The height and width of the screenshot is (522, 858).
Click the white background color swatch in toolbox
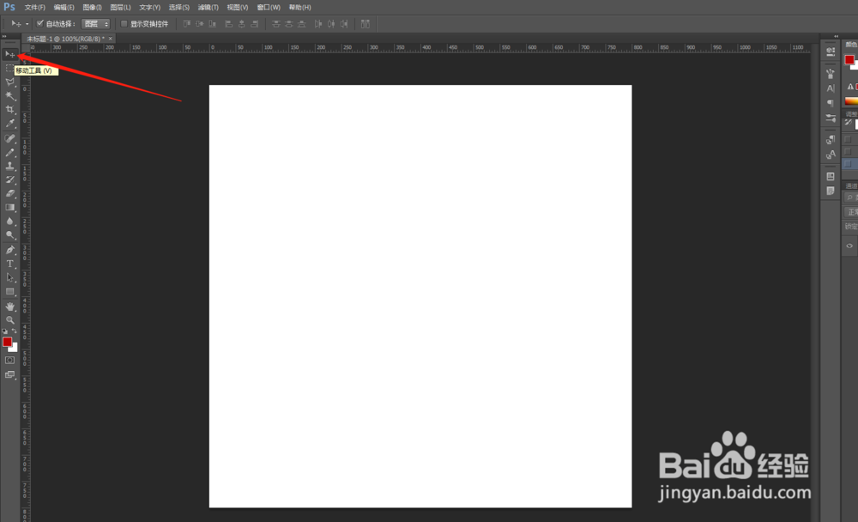point(15,349)
